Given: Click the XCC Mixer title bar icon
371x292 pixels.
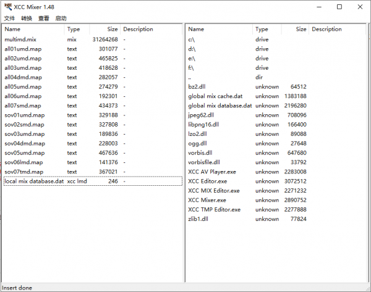Looking at the screenshot, I should click(8, 7).
